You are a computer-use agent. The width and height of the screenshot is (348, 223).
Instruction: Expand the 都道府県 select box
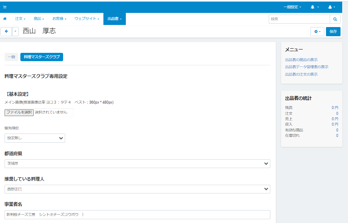click(x=137, y=164)
